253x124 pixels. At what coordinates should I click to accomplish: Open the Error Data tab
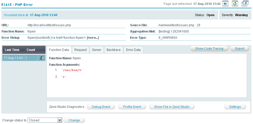click(x=133, y=50)
